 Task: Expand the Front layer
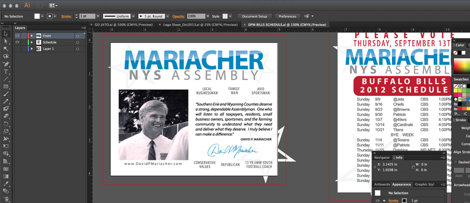click(x=32, y=36)
